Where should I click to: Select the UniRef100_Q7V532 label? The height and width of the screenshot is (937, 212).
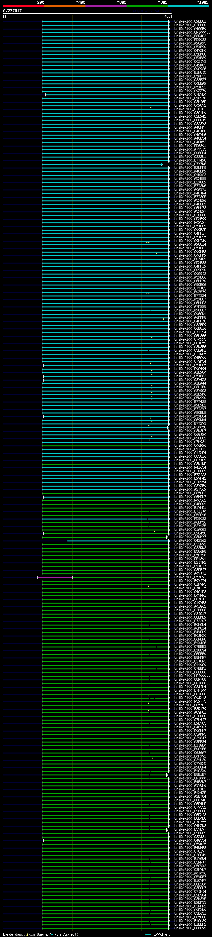point(190,807)
